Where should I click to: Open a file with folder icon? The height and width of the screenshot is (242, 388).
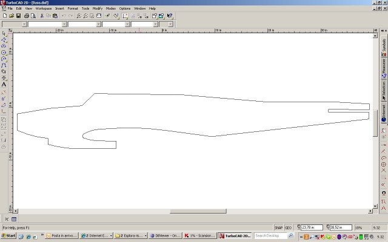pyautogui.click(x=12, y=16)
